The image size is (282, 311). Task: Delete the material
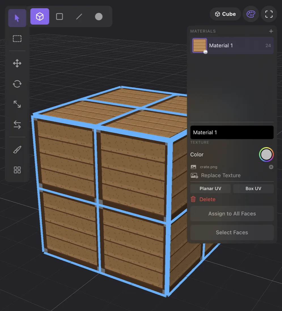coord(203,199)
